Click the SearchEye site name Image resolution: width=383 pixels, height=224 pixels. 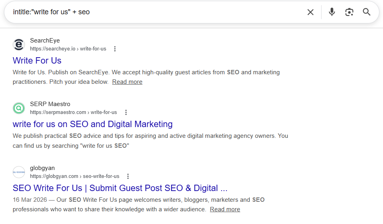coord(45,41)
